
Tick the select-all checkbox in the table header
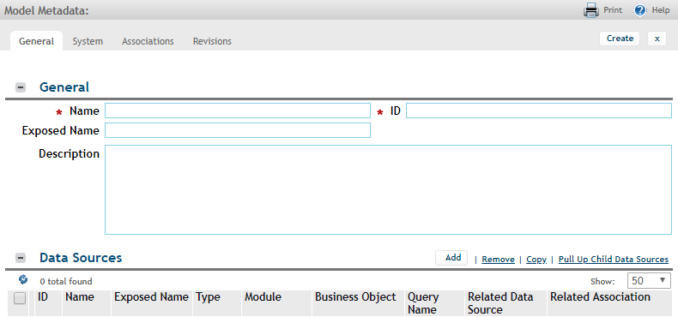pyautogui.click(x=20, y=298)
